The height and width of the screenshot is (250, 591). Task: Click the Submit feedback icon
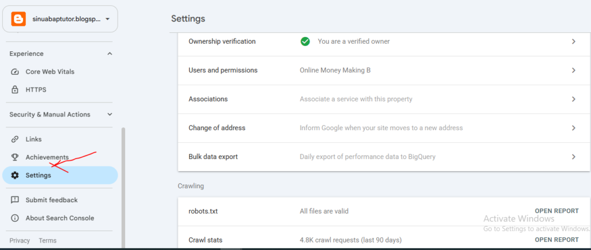pos(15,200)
